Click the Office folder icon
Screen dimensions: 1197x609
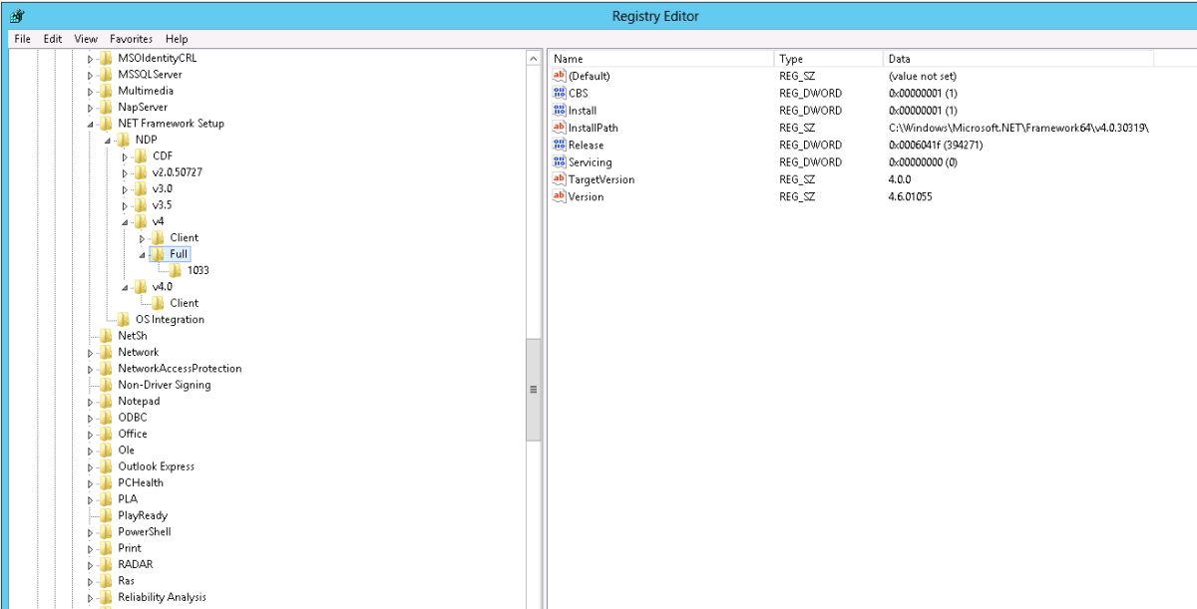106,434
